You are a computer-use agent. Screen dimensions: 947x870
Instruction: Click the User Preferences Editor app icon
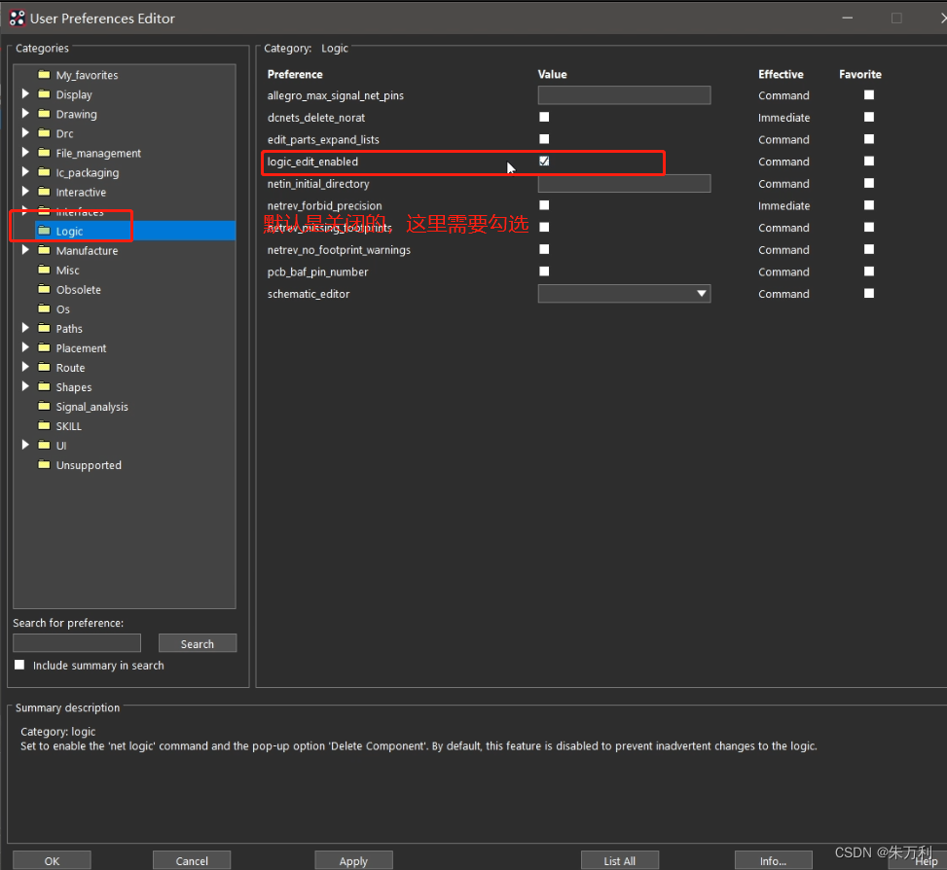tap(17, 18)
